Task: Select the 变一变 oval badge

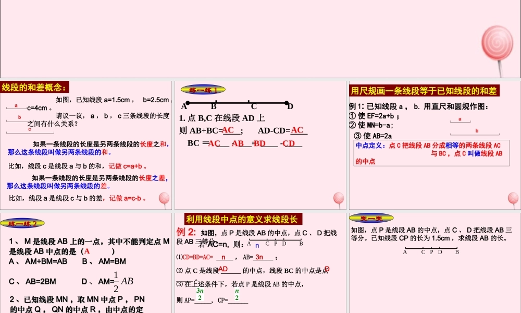Action: [x=371, y=219]
